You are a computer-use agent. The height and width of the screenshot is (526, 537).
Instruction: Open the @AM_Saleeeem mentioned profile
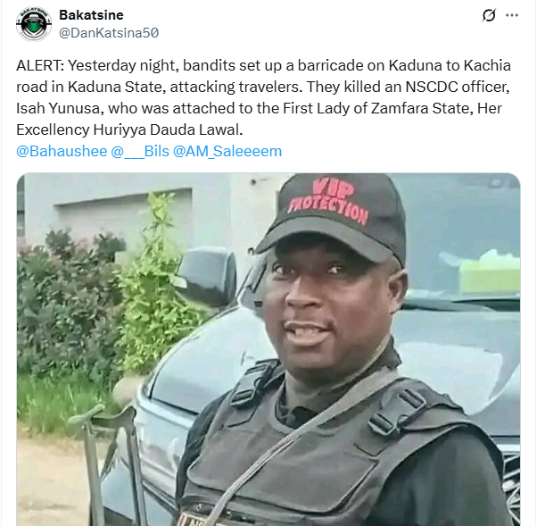tap(227, 151)
